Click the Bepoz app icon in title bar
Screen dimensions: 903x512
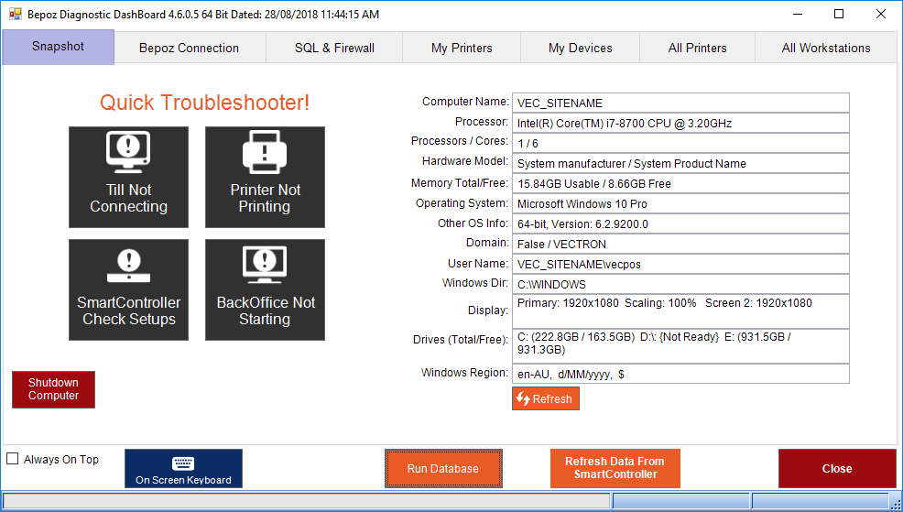(15, 15)
